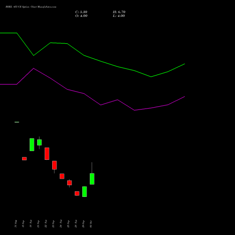The image size is (235, 235).
Task: Select the tall red candlestick for 22 Sep
Action: click(x=47, y=154)
